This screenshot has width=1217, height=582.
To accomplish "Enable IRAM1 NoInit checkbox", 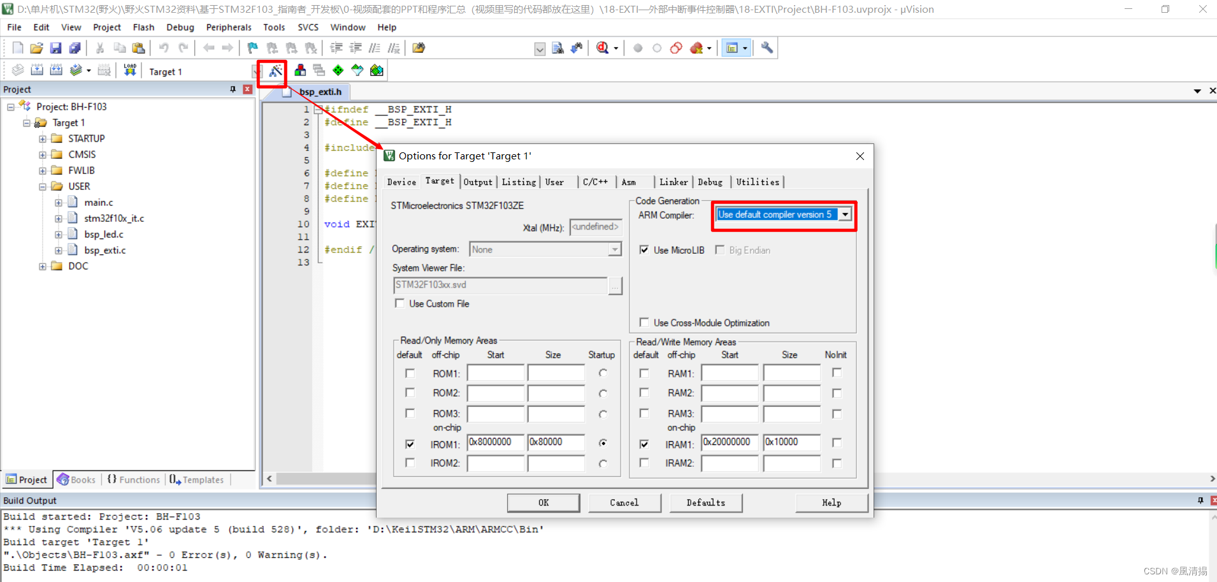I will tap(837, 442).
